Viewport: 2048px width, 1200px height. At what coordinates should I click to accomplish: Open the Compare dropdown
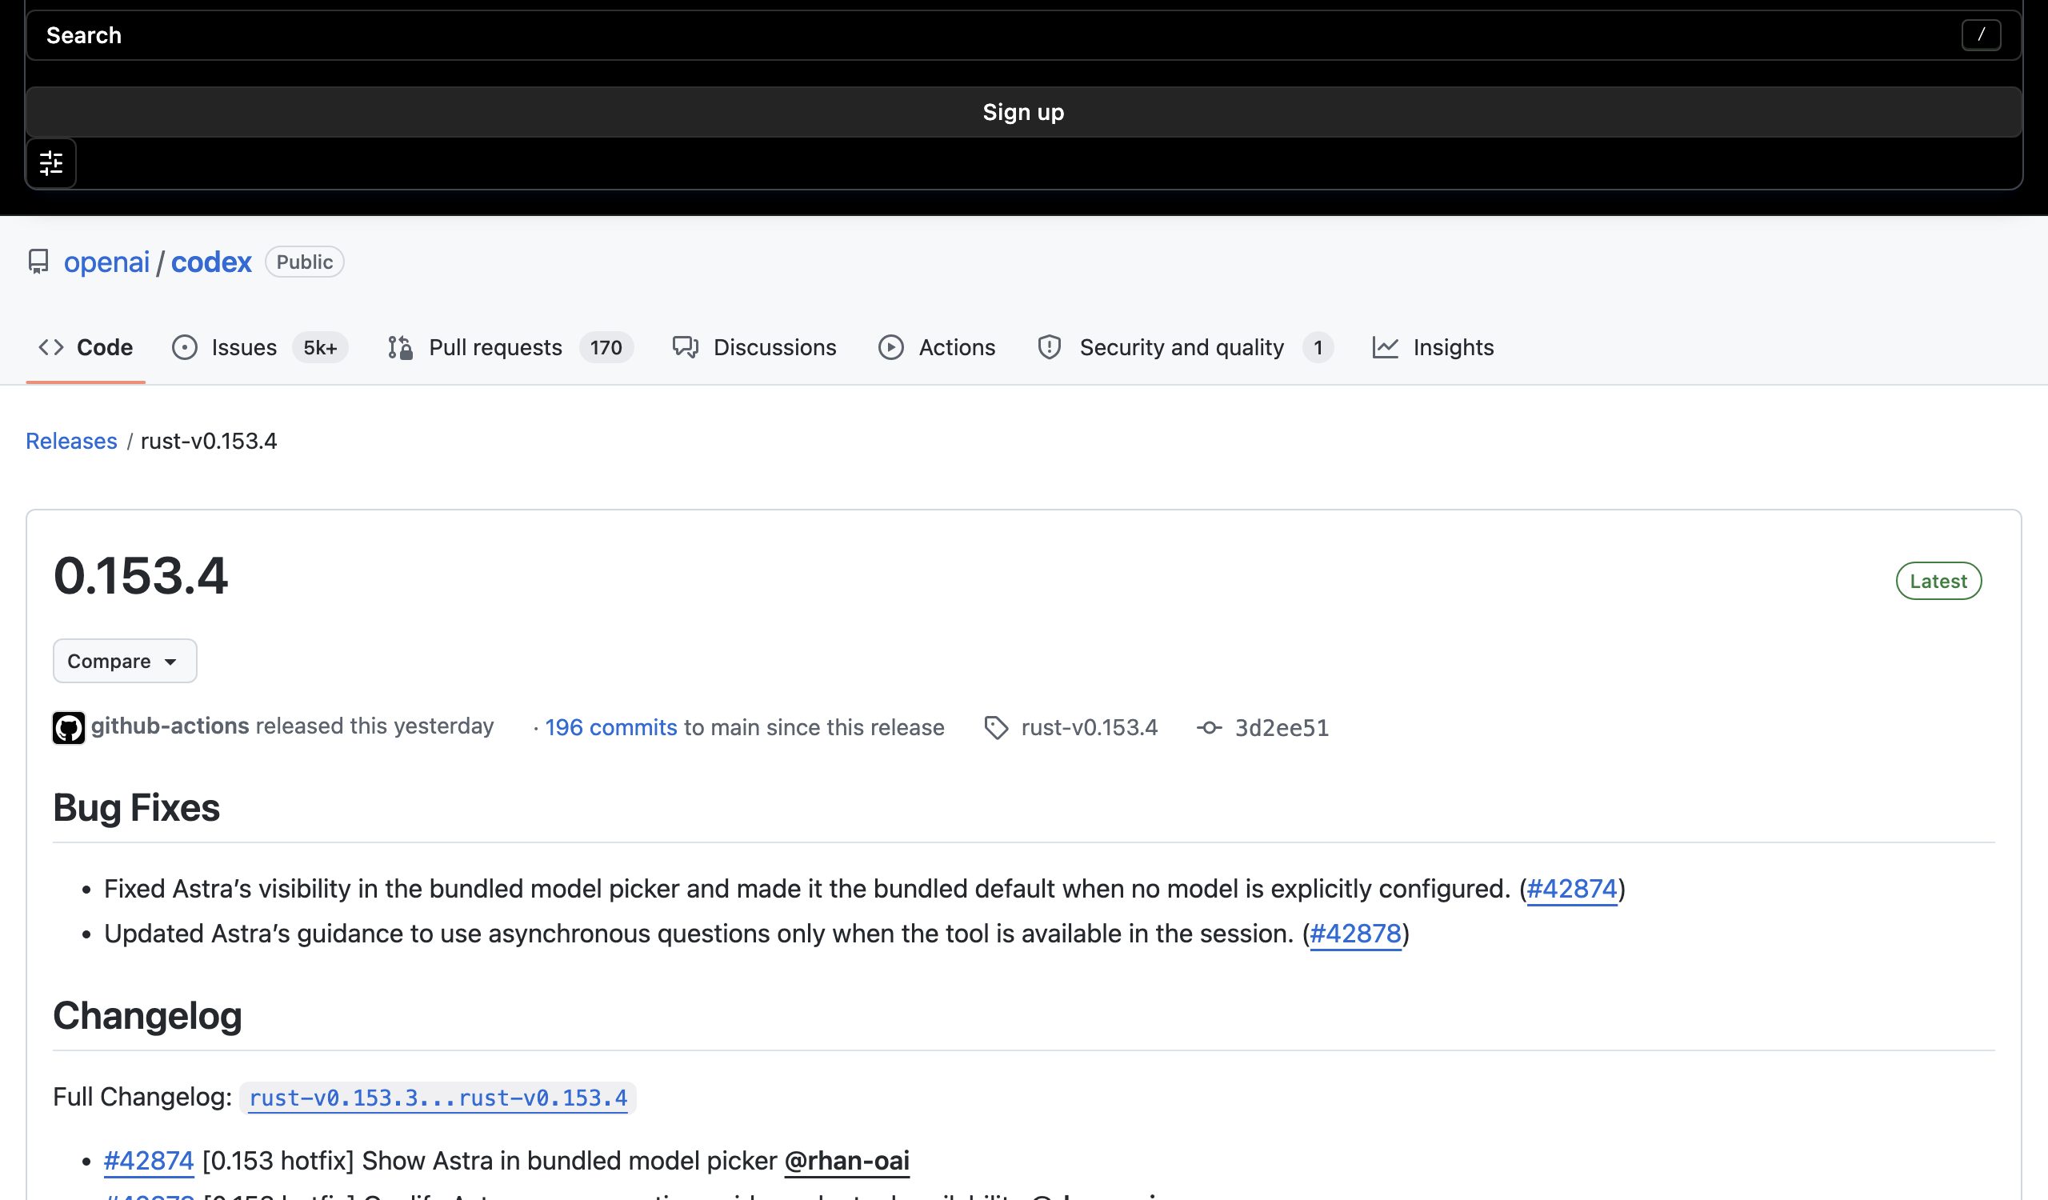124,661
